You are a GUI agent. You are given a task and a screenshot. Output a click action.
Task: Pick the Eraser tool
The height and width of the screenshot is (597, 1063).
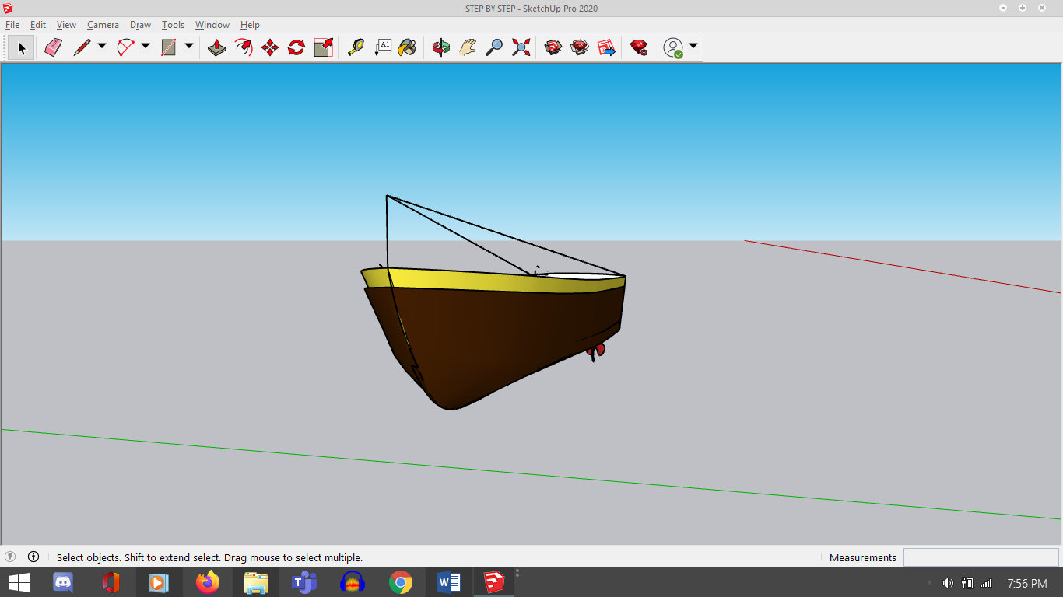(53, 47)
